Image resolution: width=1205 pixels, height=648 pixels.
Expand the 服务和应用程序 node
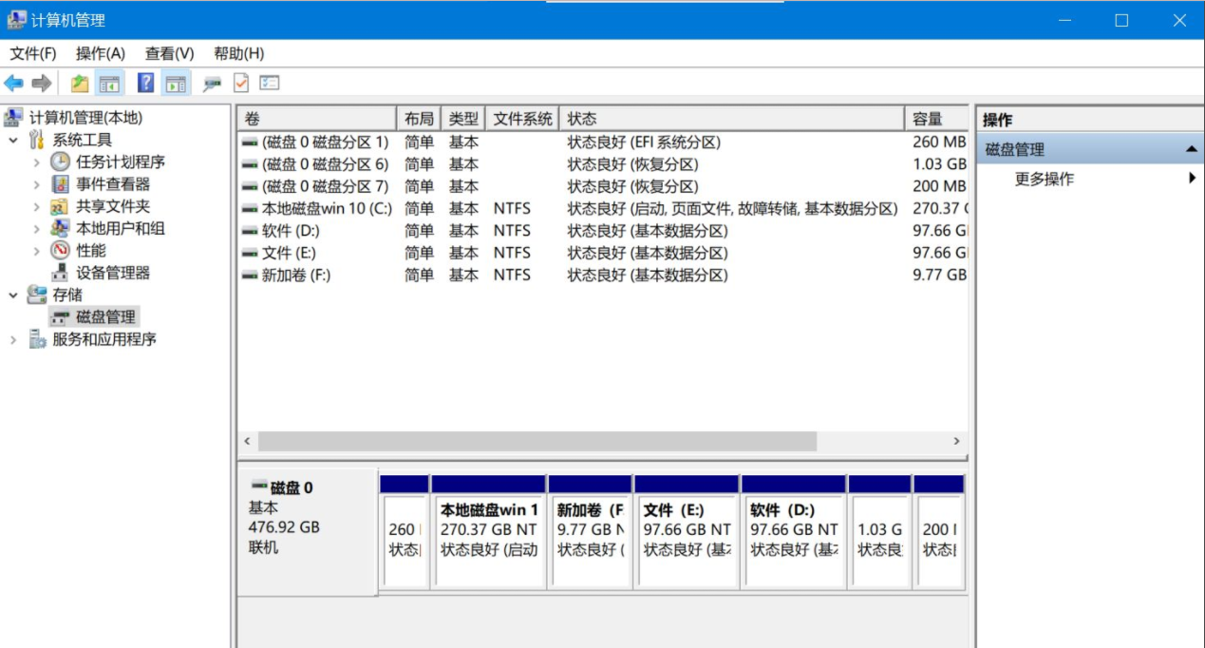13,340
